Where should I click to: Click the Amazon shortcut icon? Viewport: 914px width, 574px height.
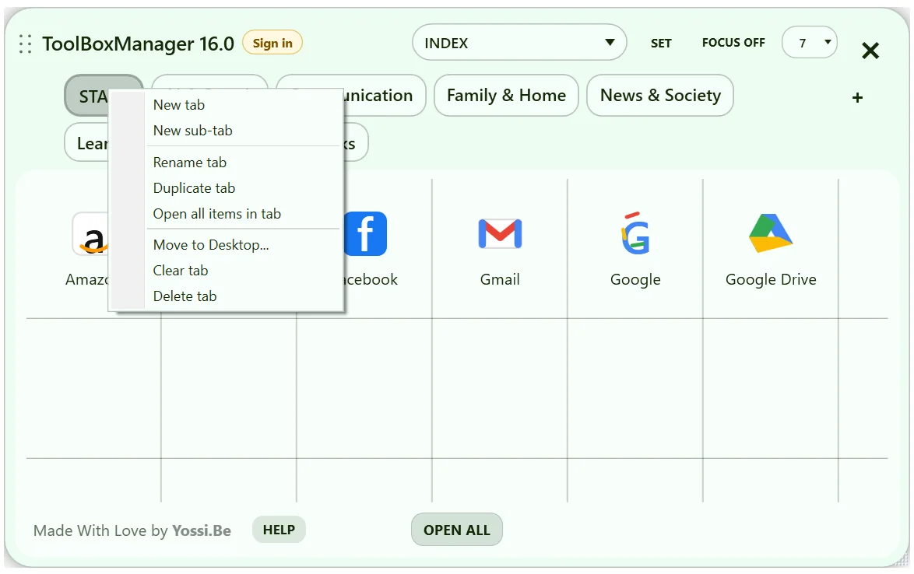[90, 234]
